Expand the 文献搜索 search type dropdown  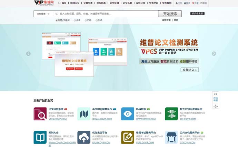click(43, 14)
